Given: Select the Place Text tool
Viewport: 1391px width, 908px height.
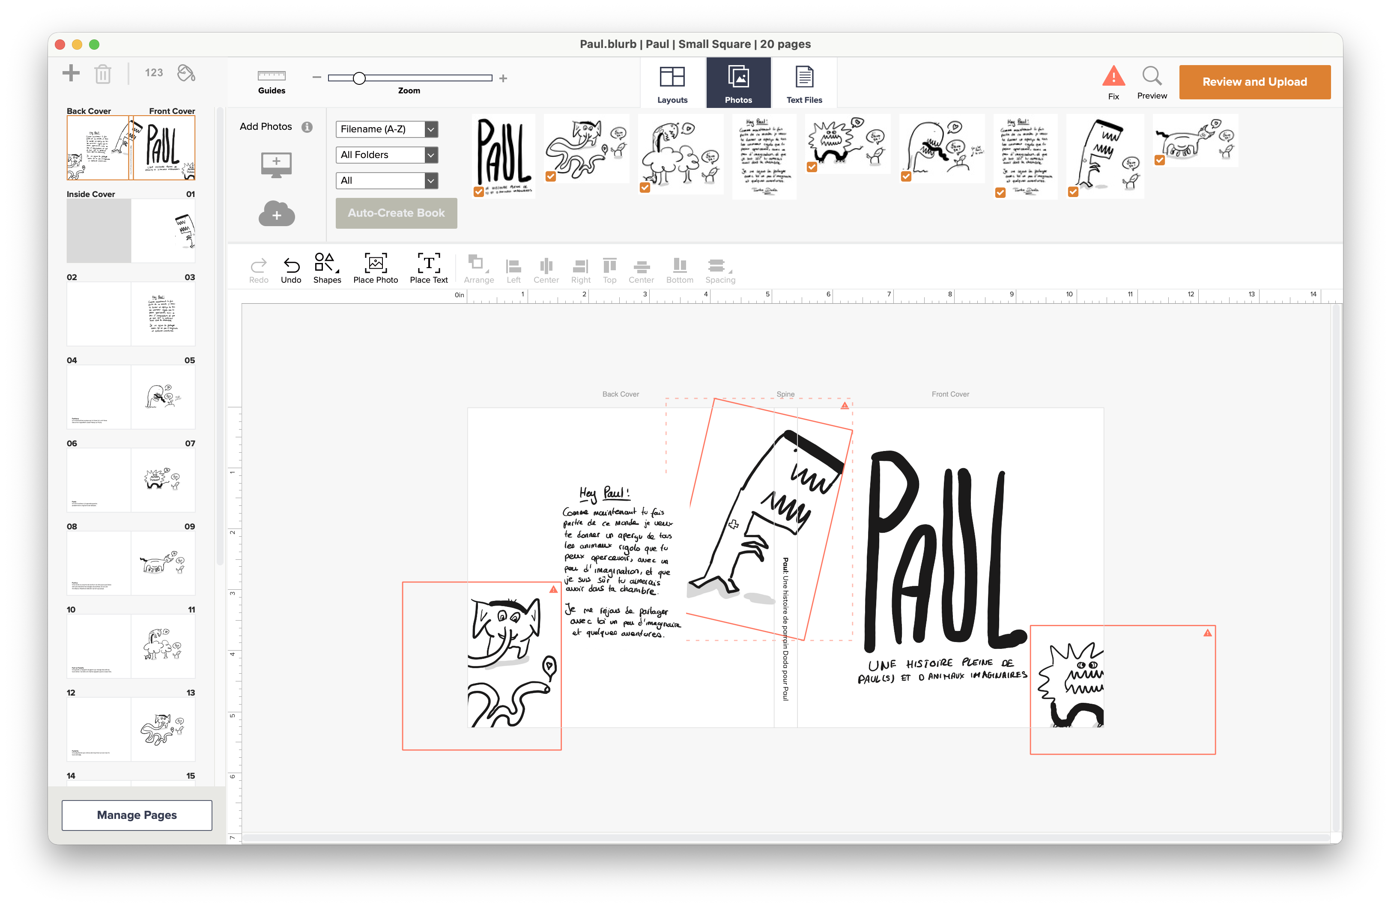Looking at the screenshot, I should (428, 264).
